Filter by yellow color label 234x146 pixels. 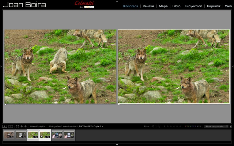click(x=188, y=126)
